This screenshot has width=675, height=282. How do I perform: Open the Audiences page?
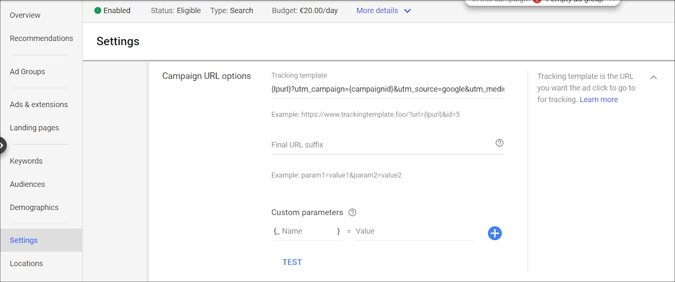coord(27,184)
